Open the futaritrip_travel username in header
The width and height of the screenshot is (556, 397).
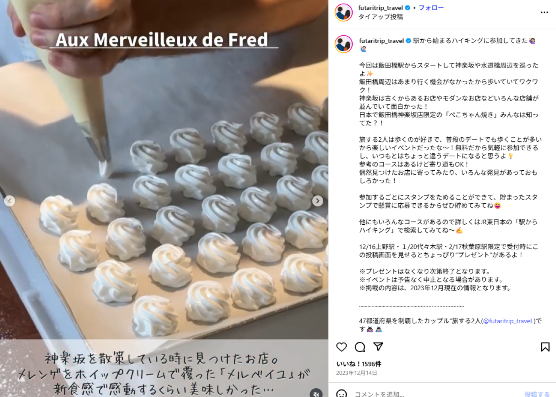pyautogui.click(x=380, y=8)
